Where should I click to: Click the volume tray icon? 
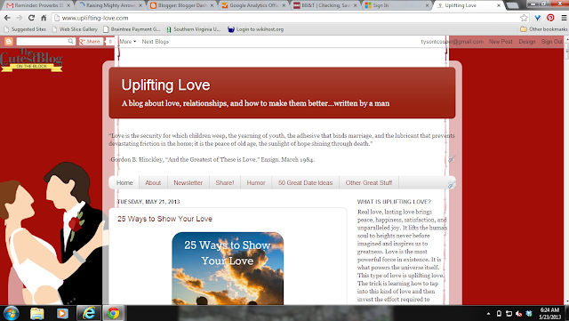[x=519, y=313]
